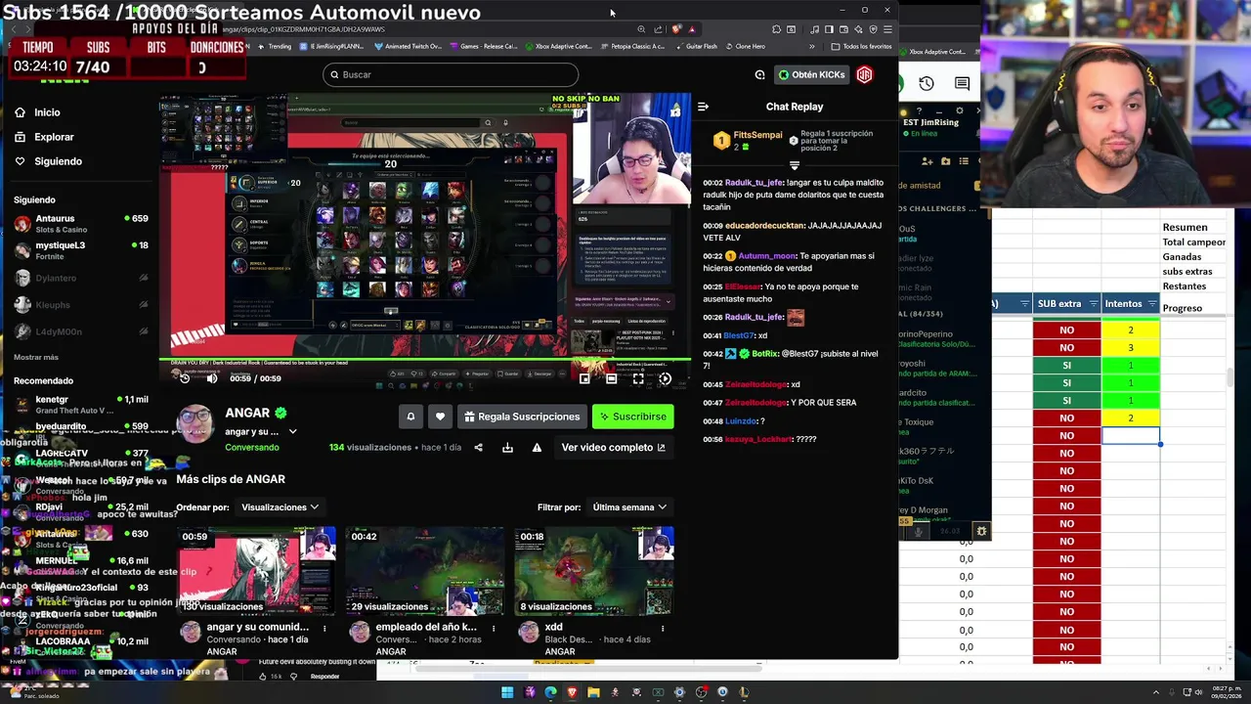The width and height of the screenshot is (1251, 704).
Task: Toggle picture-in-picture mini player icon
Action: pyautogui.click(x=584, y=378)
